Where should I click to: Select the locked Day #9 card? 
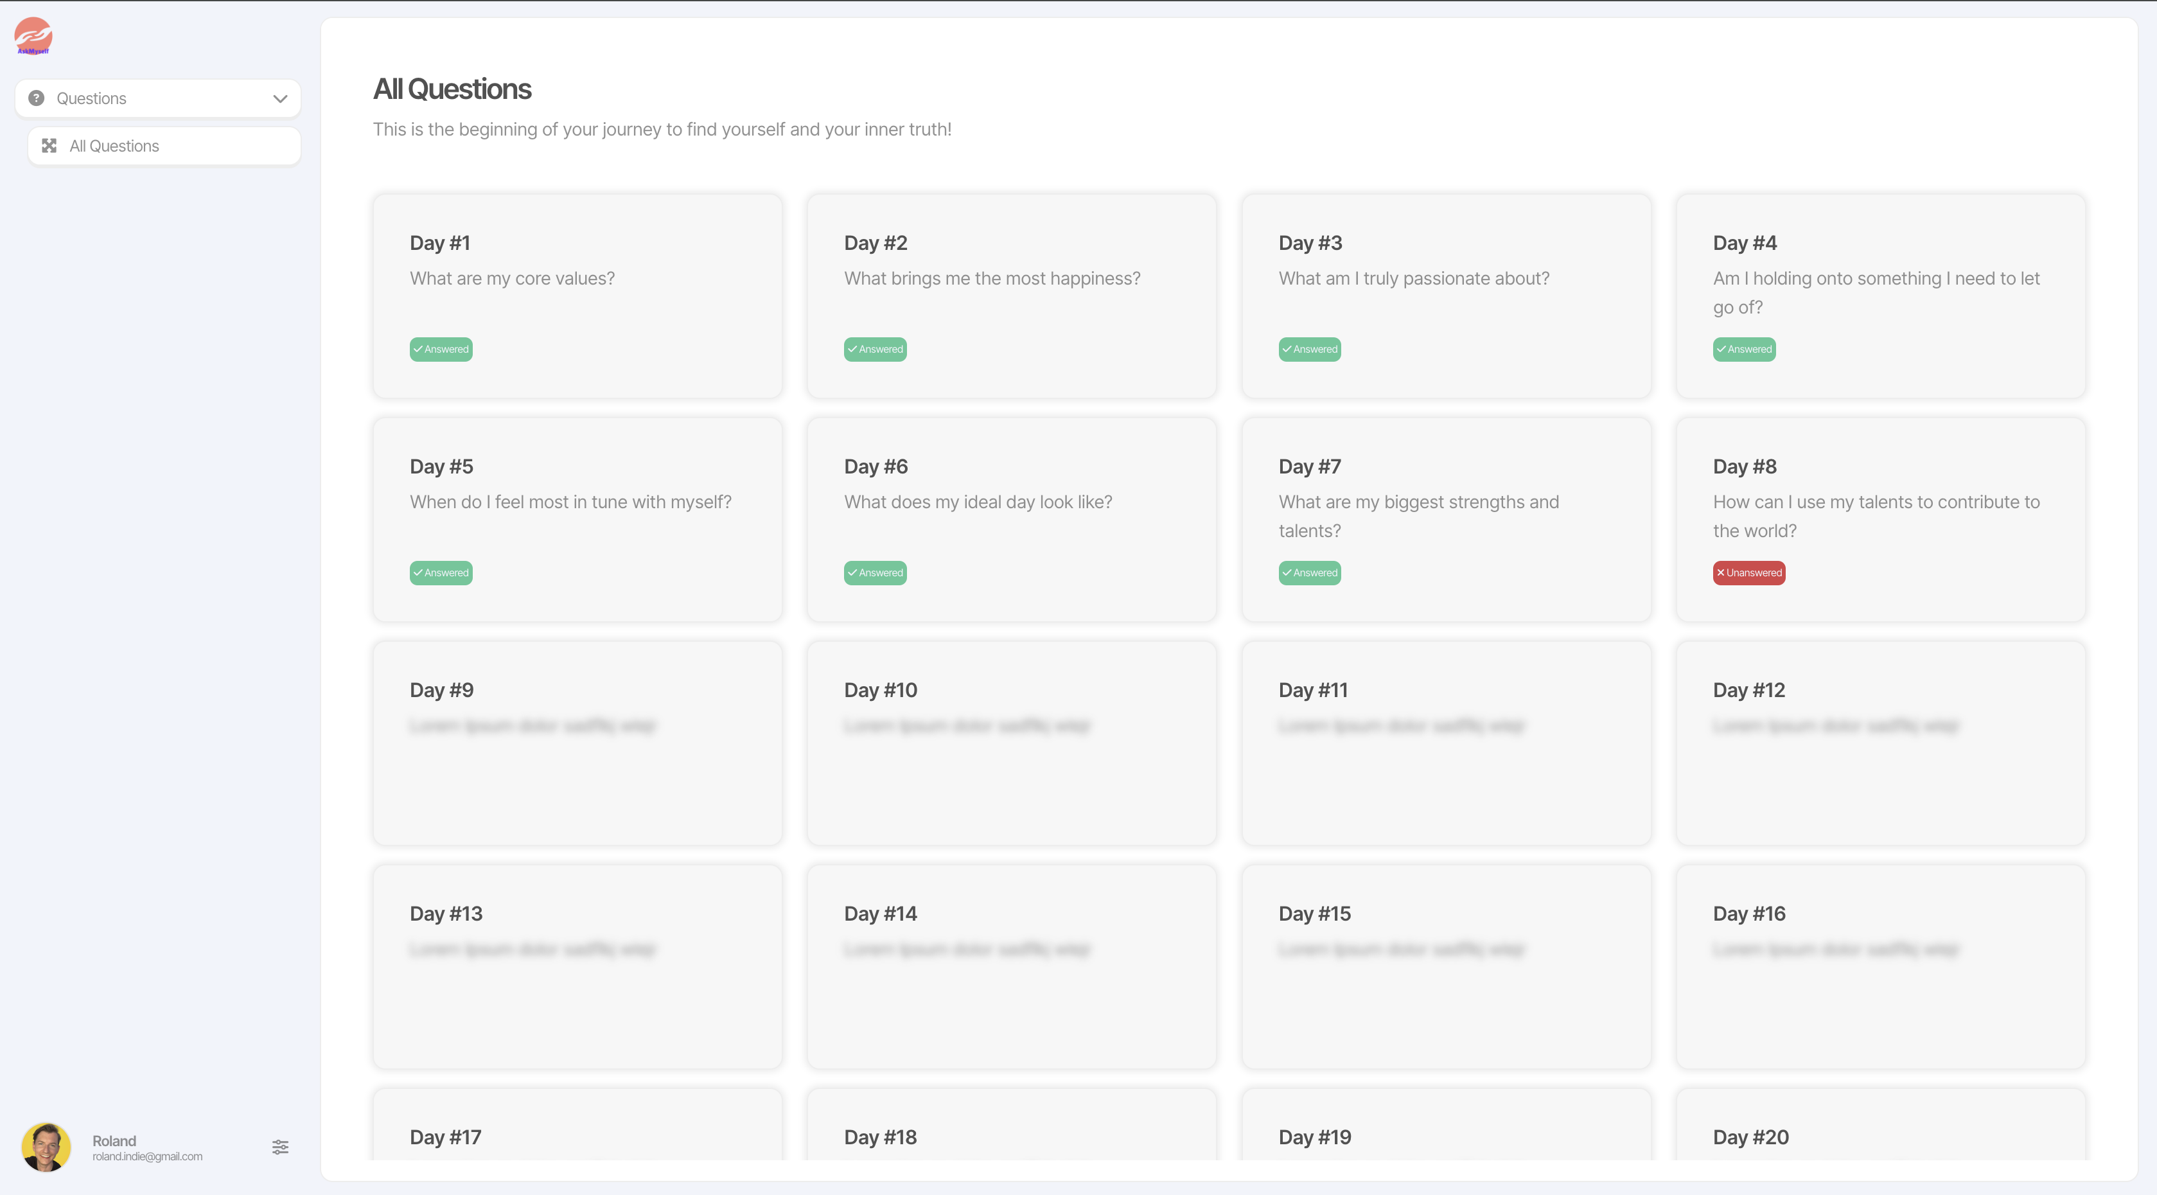[x=577, y=743]
